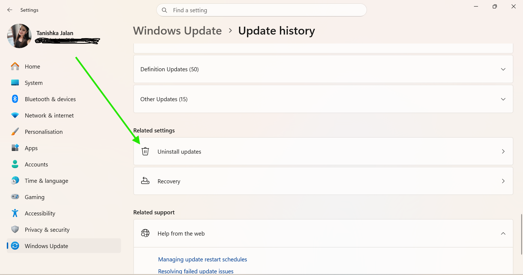523x275 pixels.
Task: Click the Apps icon in sidebar
Action: [x=15, y=148]
